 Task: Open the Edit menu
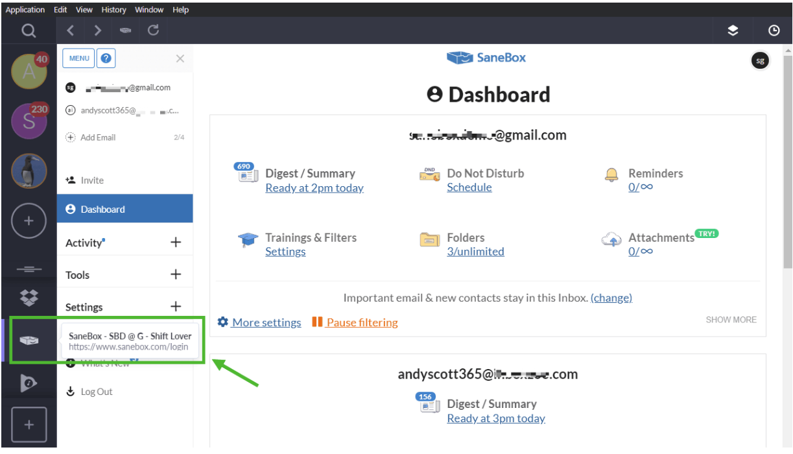coord(60,10)
